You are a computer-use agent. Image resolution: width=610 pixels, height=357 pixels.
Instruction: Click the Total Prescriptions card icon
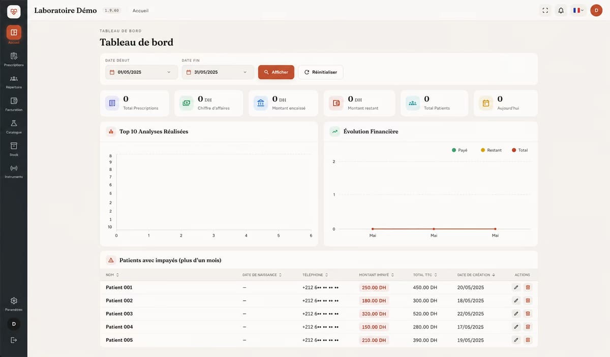coord(112,103)
